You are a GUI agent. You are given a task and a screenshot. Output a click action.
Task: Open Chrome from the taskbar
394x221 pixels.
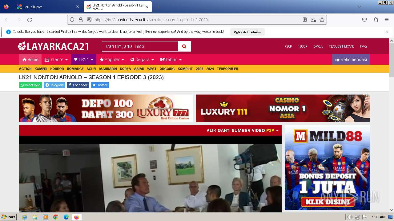click(x=56, y=217)
